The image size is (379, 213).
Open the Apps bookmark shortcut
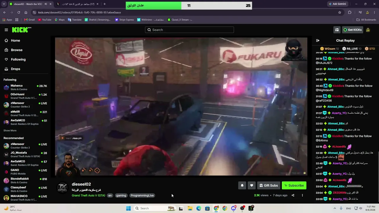[x=7, y=20]
